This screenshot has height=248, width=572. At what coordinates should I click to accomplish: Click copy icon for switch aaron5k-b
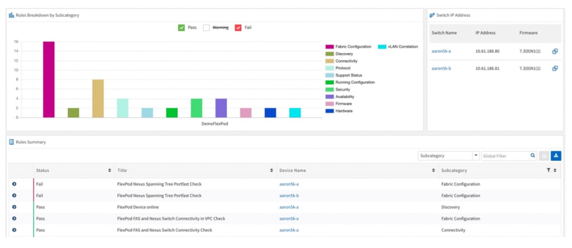point(555,68)
